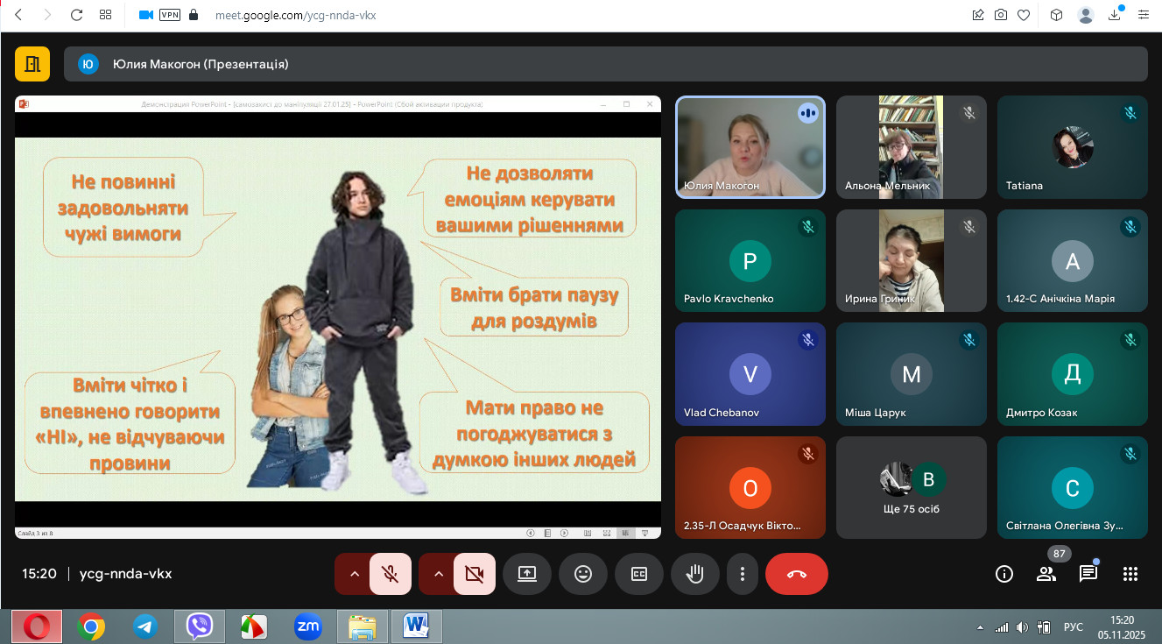Unmute the microphone button

click(x=391, y=574)
